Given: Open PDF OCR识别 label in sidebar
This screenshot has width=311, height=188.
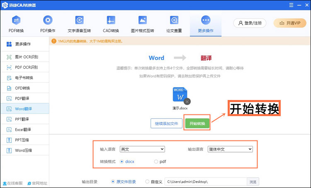Looking at the screenshot, I should tap(27, 67).
